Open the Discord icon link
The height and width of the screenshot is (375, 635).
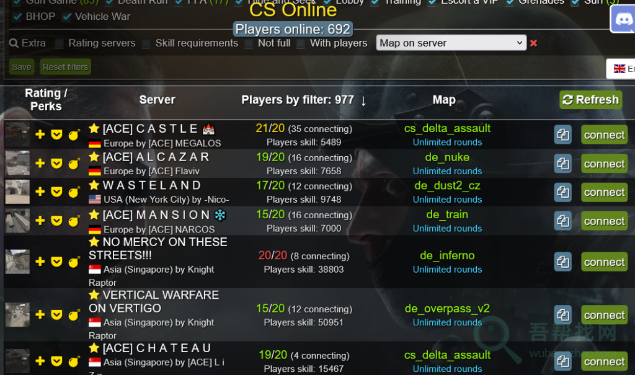pos(623,19)
